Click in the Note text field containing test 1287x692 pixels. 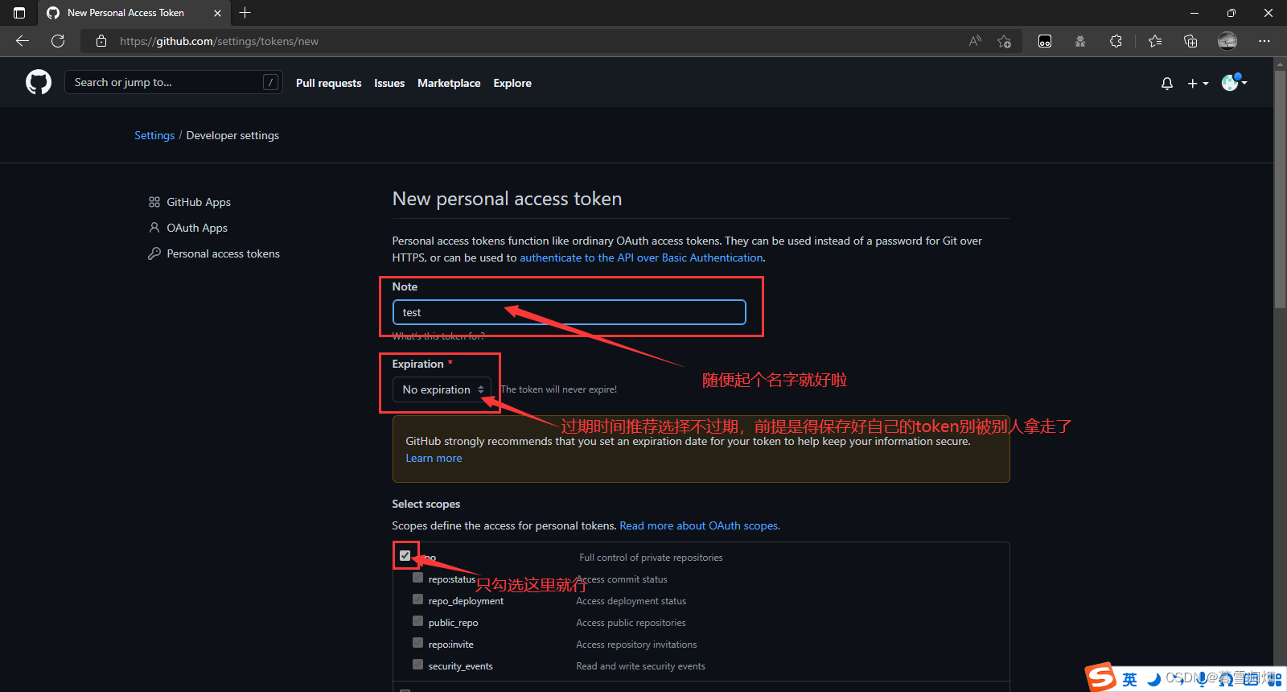pyautogui.click(x=569, y=312)
